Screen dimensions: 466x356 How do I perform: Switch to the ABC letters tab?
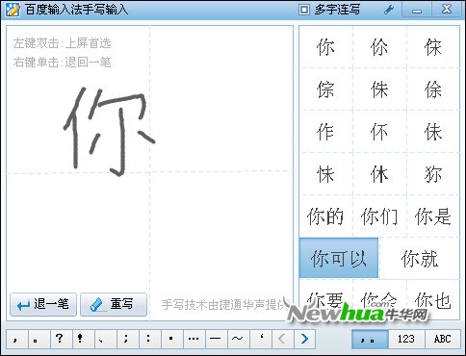tap(443, 340)
